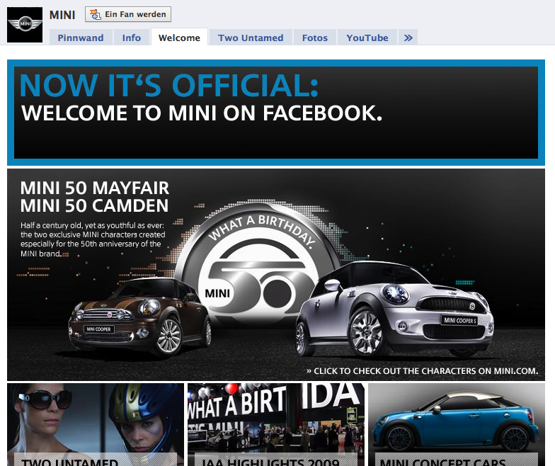
Task: Open the MINI Concept Cars blue coupe thumbnail
Action: [x=457, y=424]
